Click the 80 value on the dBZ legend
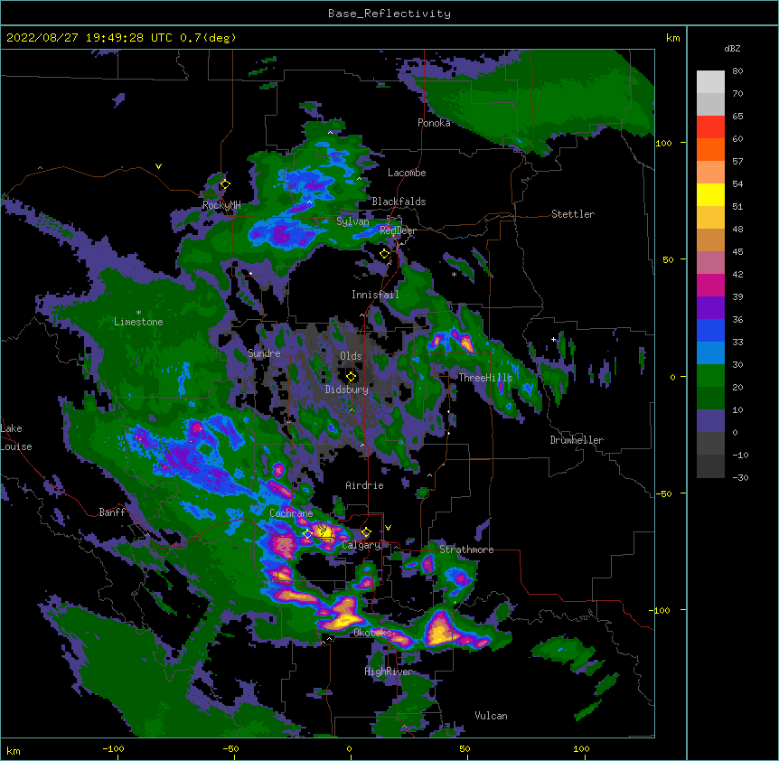The width and height of the screenshot is (779, 761). [x=737, y=71]
